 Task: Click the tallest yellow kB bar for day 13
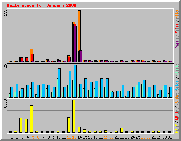pyautogui.click(x=74, y=116)
